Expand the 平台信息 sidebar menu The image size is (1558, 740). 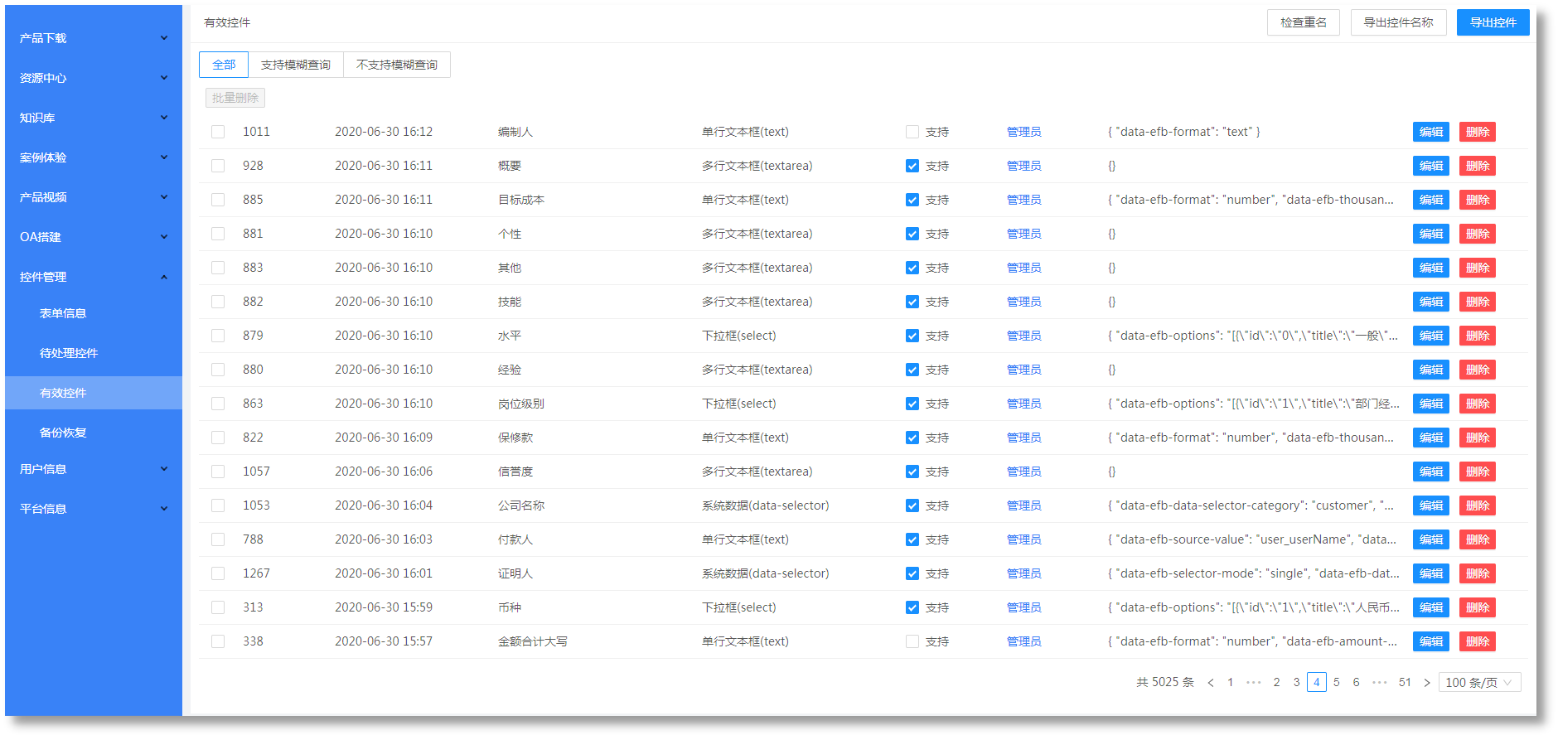coord(93,509)
